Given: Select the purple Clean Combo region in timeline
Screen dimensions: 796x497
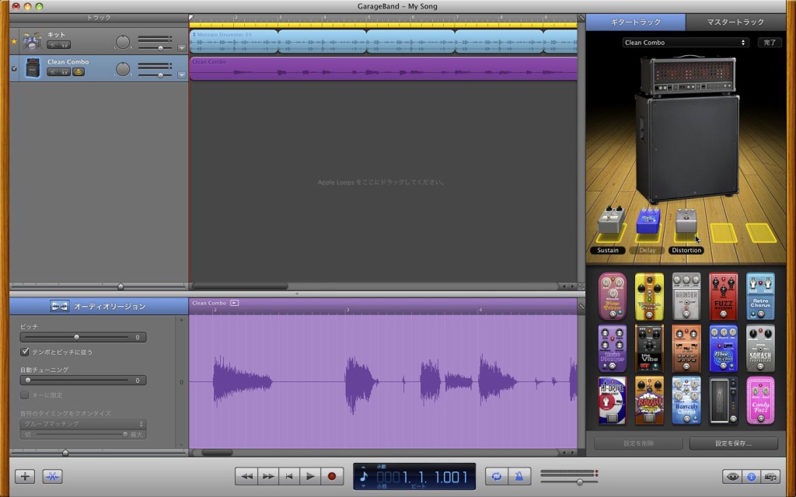Looking at the screenshot, I should point(383,68).
